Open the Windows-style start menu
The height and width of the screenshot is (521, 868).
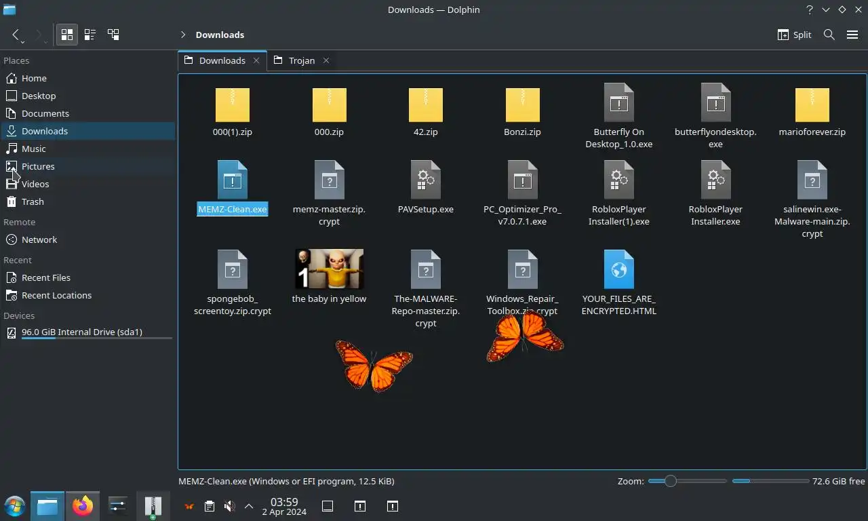tap(14, 506)
